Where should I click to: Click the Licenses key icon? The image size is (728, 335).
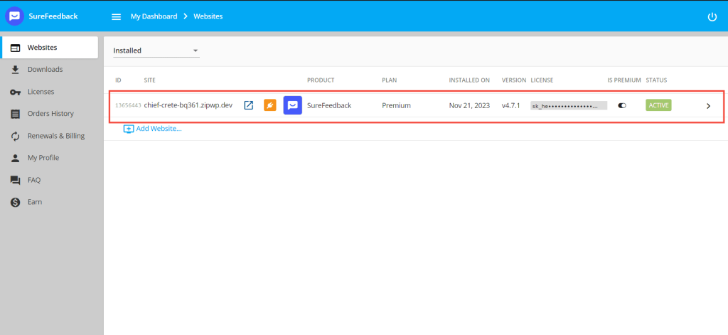tap(16, 92)
